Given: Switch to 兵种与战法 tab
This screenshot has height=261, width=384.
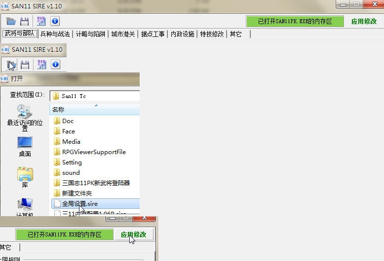Looking at the screenshot, I should (x=55, y=34).
